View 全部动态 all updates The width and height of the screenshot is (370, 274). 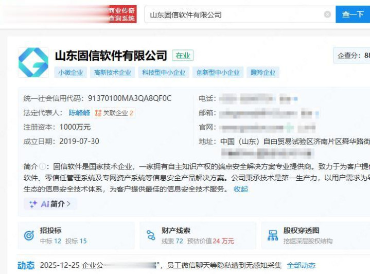pos(301,265)
